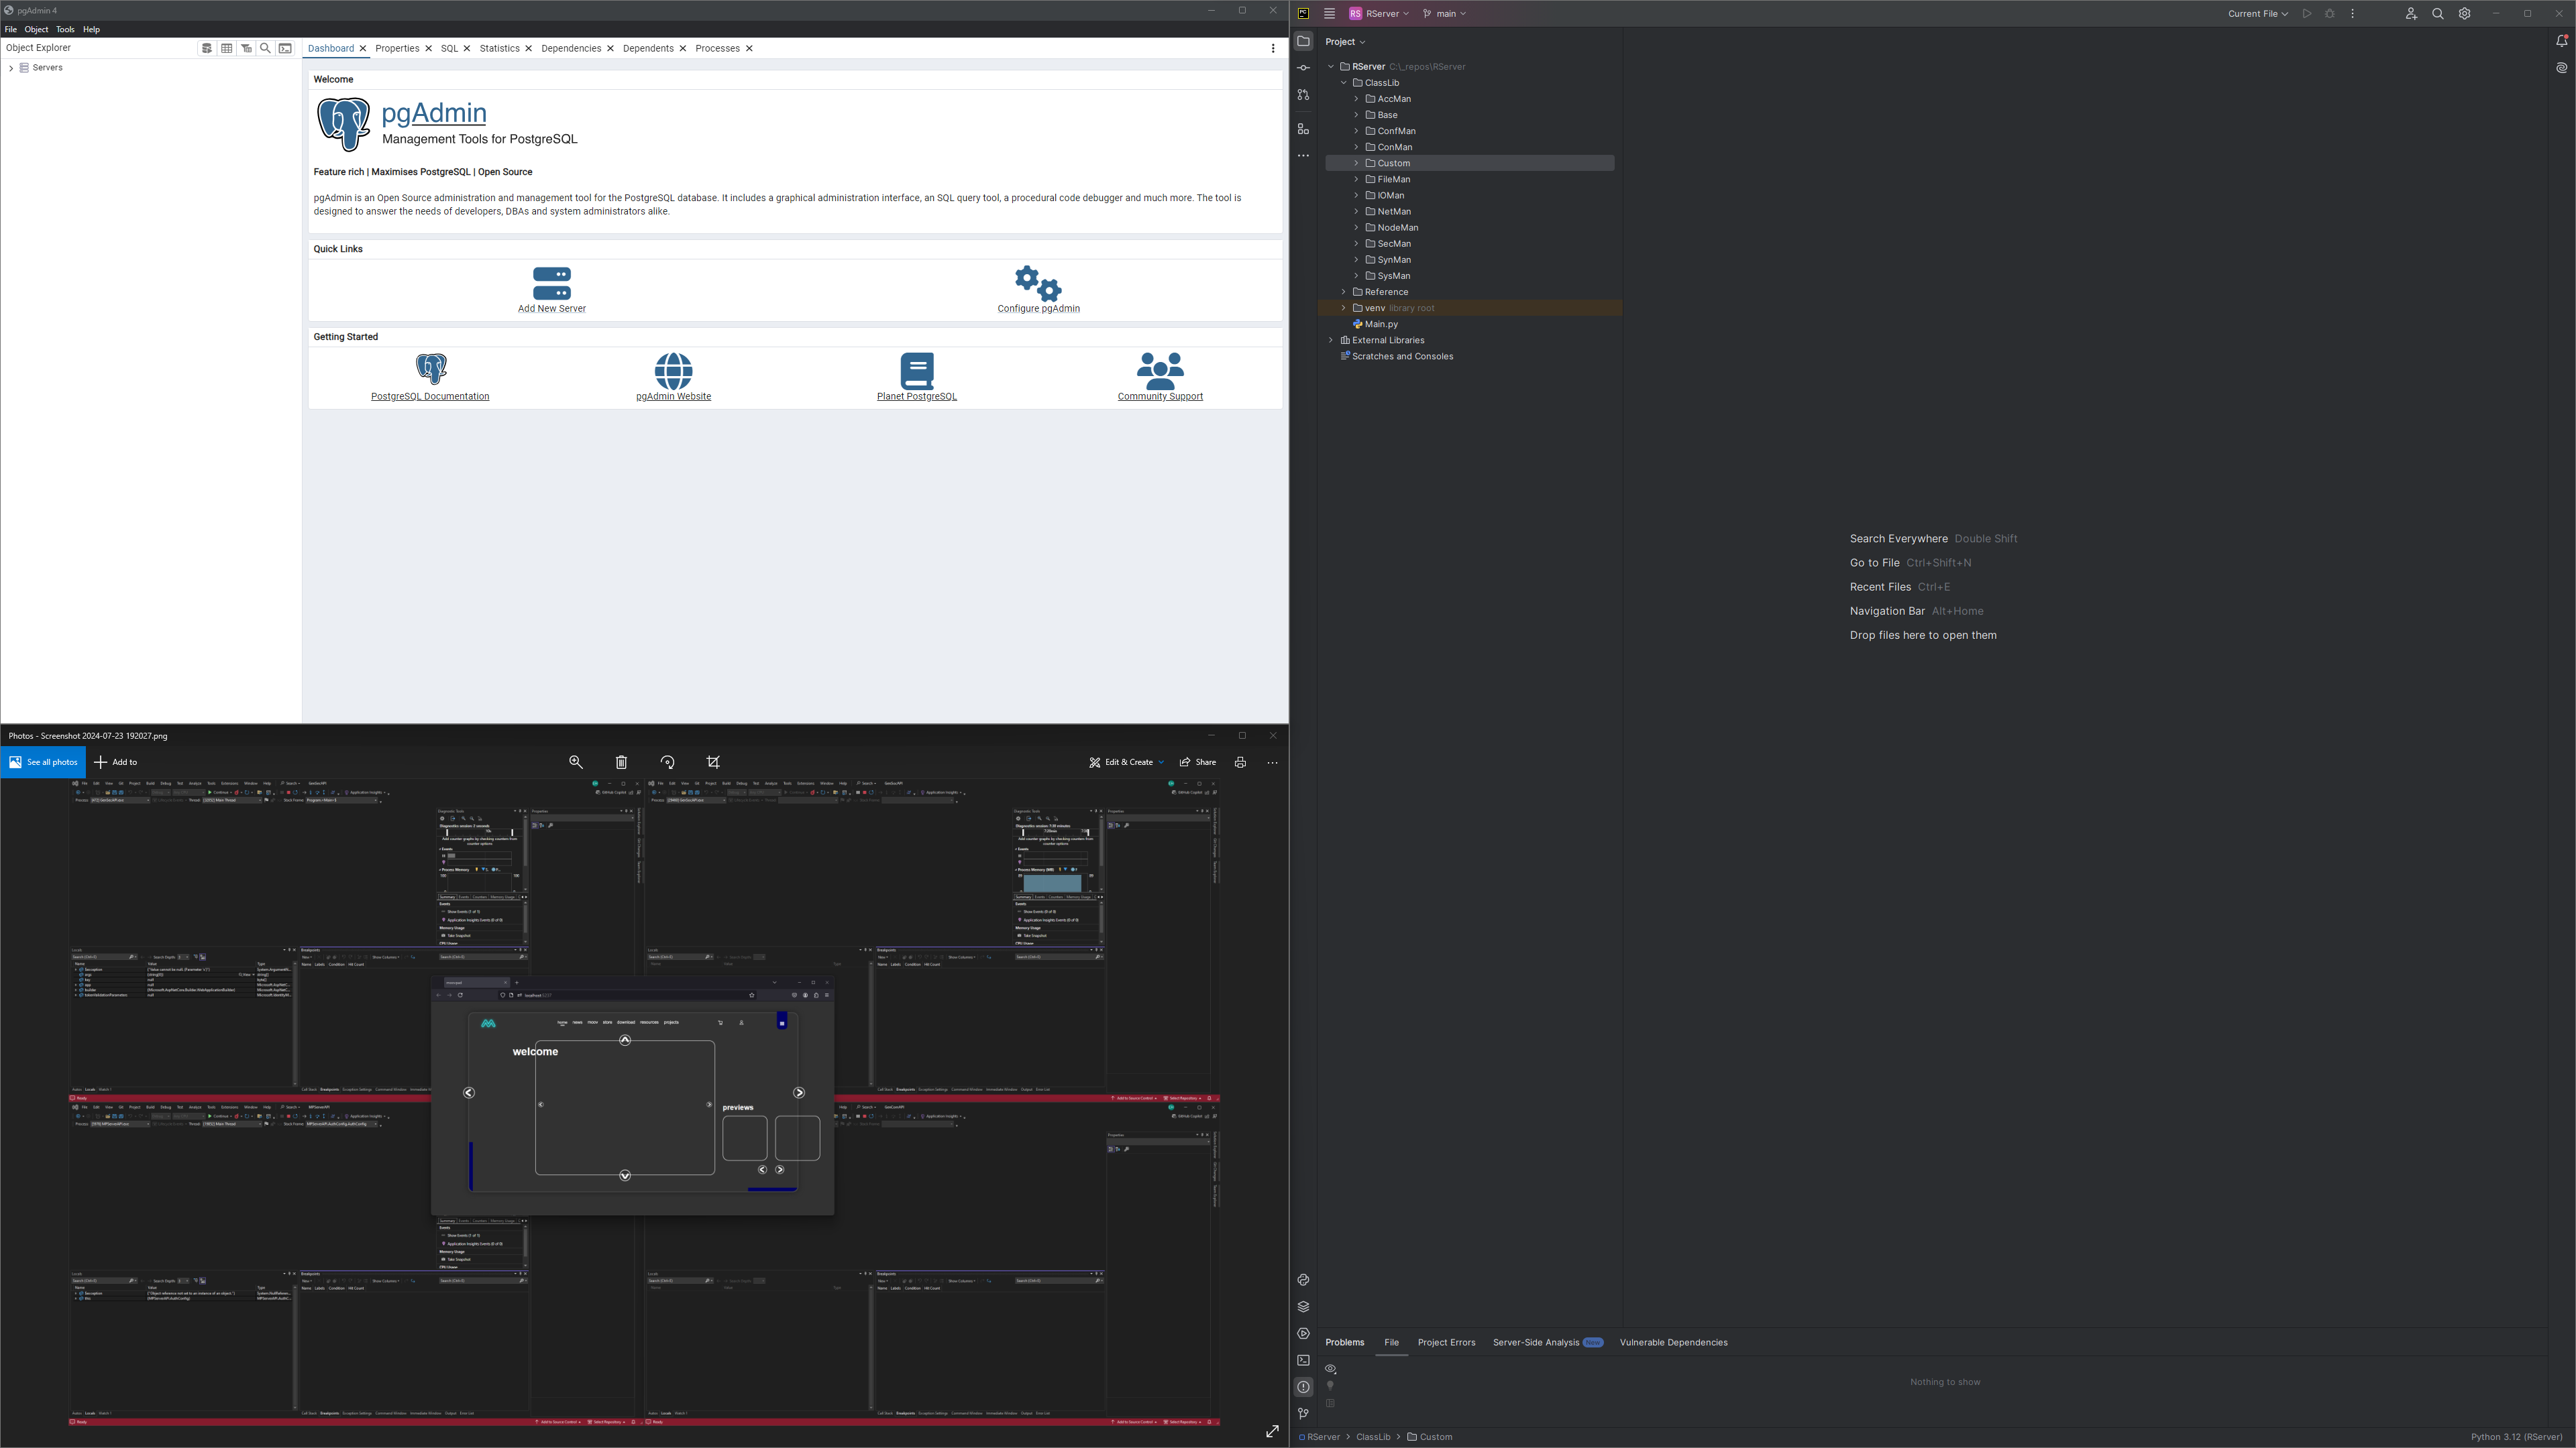Switch to pgAdmin Properties tab
The height and width of the screenshot is (1448, 2576).
(397, 48)
